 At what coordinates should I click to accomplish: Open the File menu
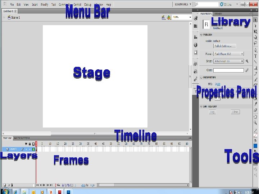[12, 5]
